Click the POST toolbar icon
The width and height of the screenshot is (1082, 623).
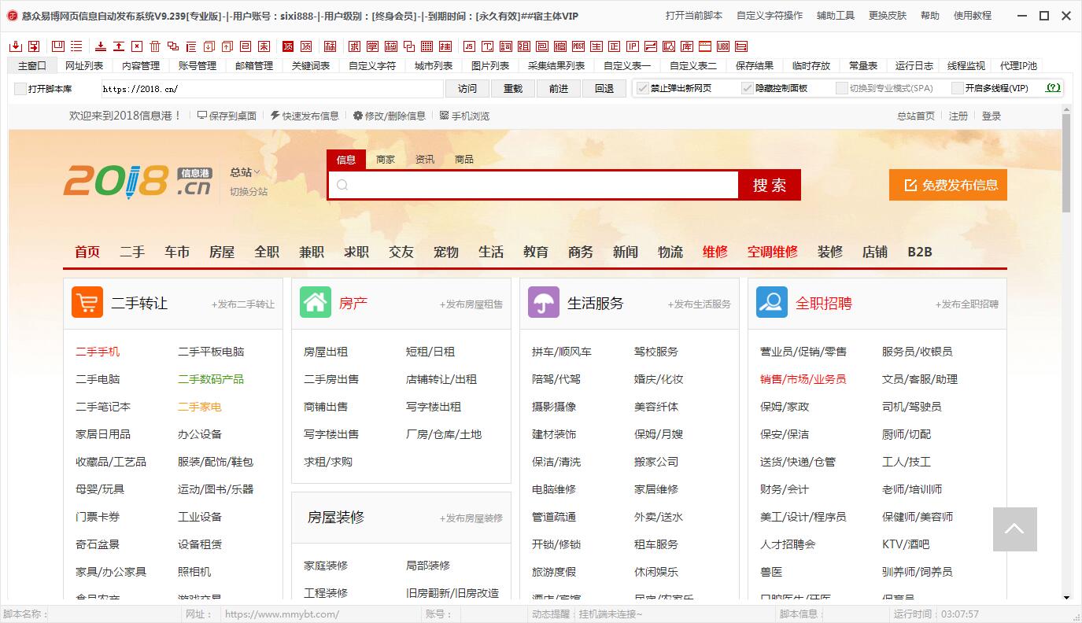[x=578, y=46]
